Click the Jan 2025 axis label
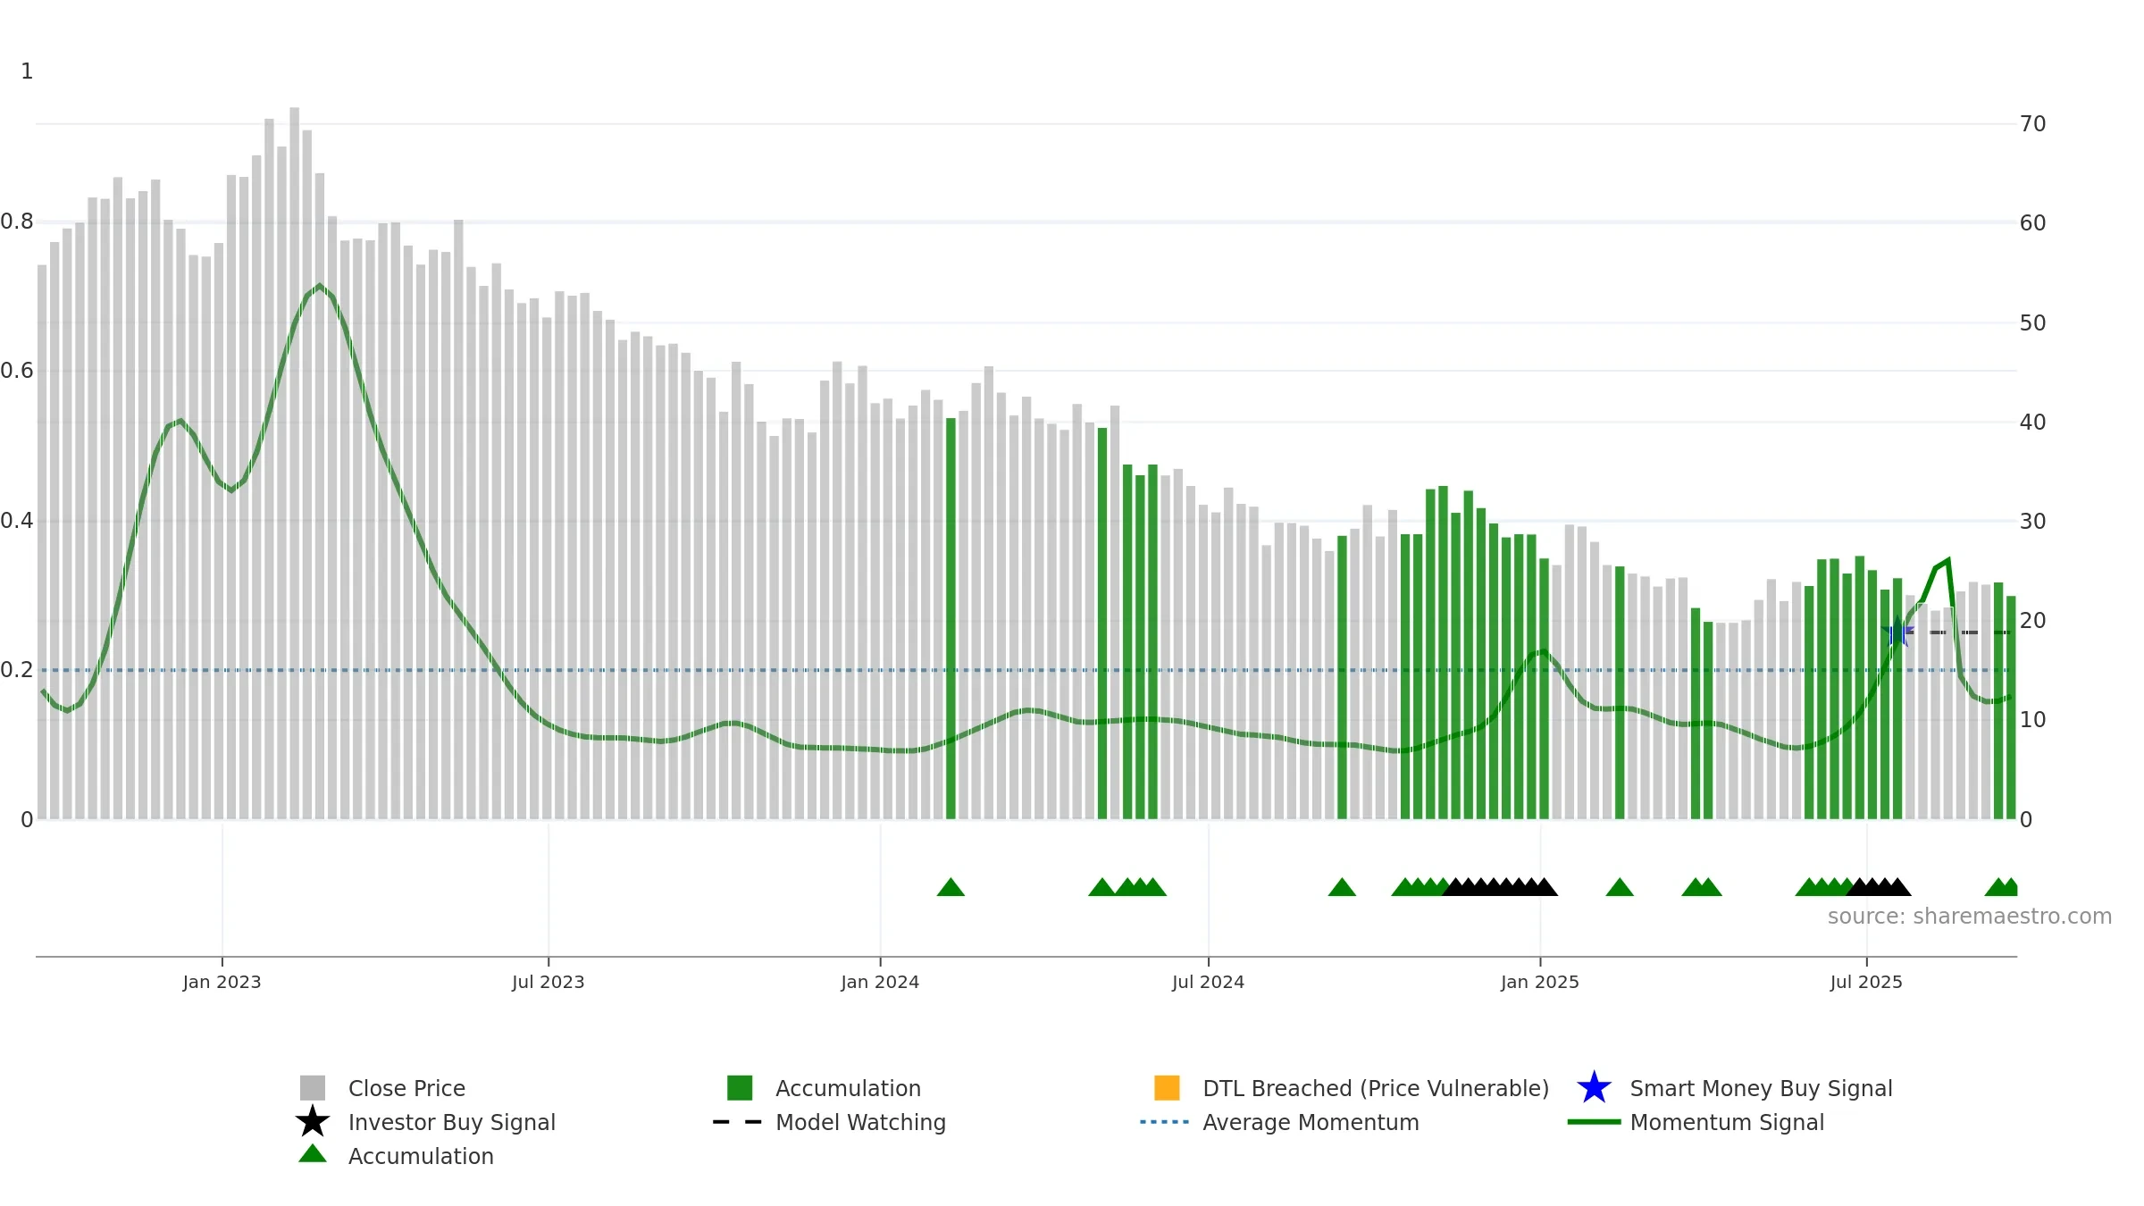Screen dimensions: 2144x1206 [x=1540, y=982]
